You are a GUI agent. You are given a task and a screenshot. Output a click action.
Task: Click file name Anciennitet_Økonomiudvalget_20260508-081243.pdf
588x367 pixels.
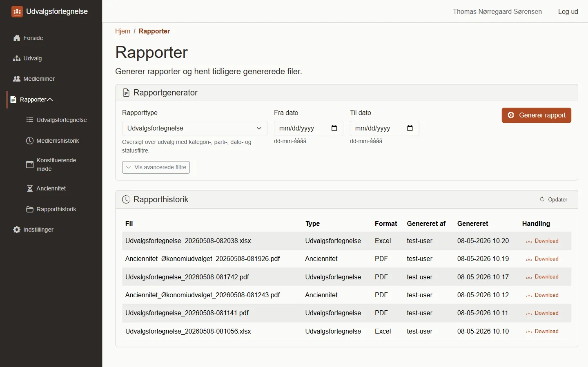tap(203, 295)
